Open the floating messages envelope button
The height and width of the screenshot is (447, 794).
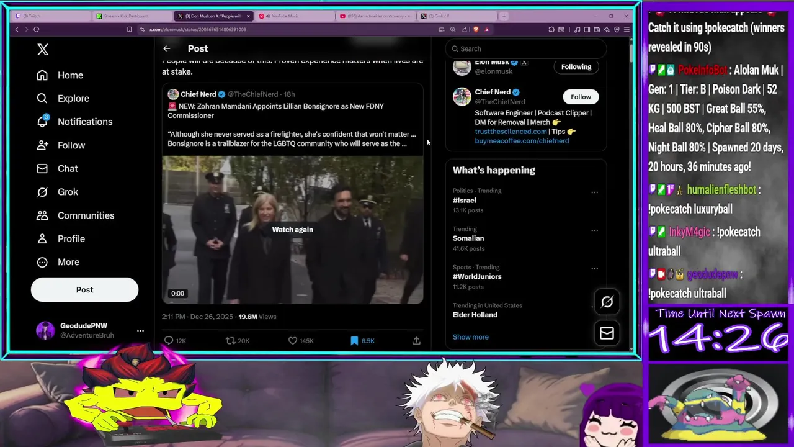pyautogui.click(x=607, y=334)
